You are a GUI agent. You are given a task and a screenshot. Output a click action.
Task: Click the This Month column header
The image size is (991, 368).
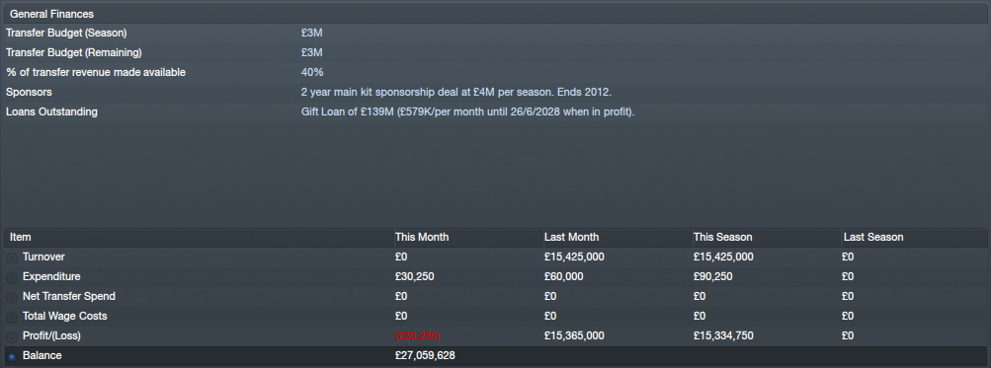467,238
